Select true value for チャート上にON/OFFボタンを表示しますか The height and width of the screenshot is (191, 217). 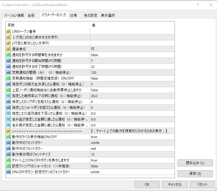132,160
